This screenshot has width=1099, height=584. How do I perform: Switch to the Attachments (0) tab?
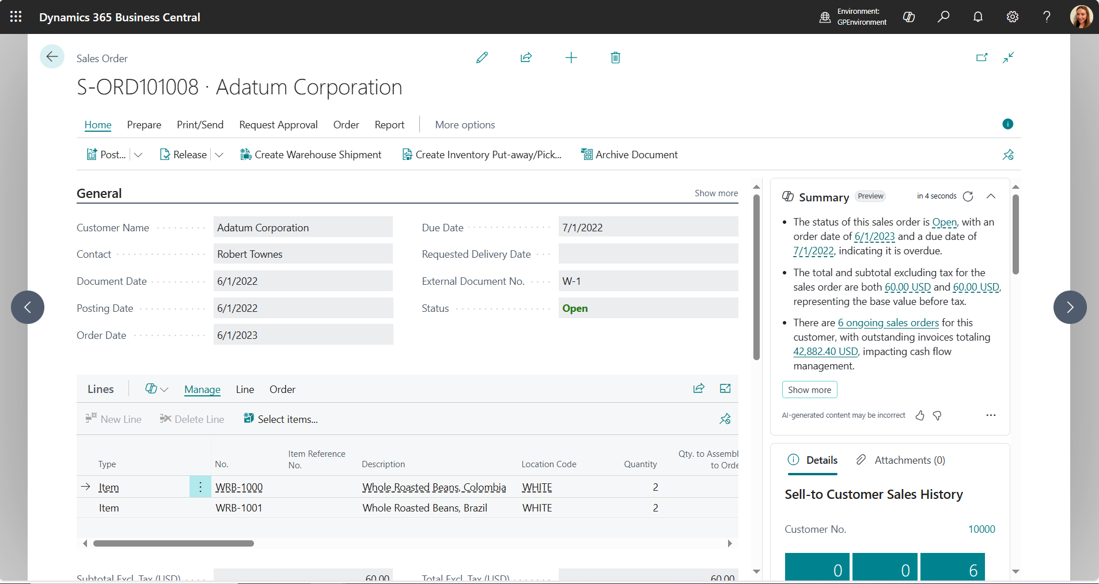(x=900, y=460)
